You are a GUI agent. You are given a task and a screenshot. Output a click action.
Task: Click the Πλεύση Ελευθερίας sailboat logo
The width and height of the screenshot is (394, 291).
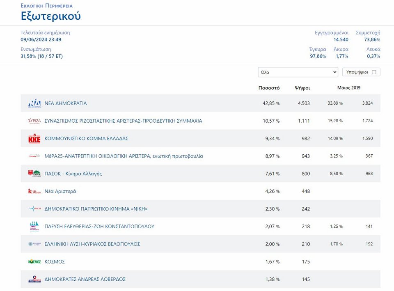pos(34,226)
